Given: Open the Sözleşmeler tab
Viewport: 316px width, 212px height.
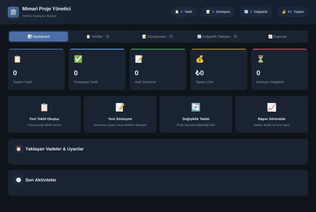Looking at the screenshot, I should (x=158, y=37).
